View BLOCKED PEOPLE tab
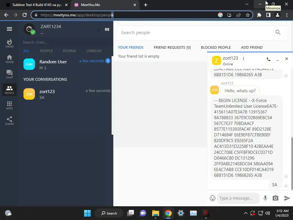The image size is (293, 220). (216, 48)
